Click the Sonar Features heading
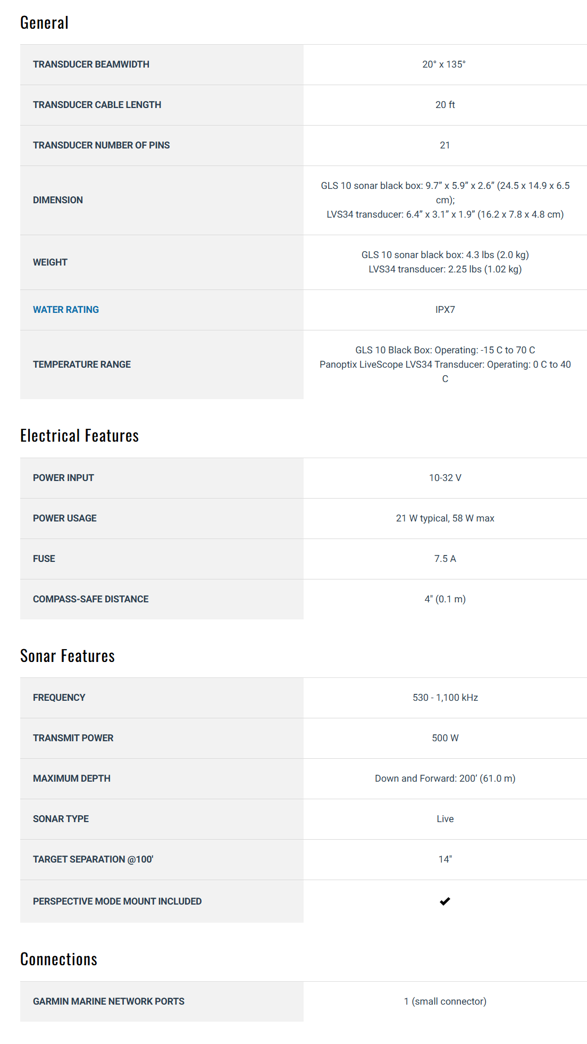Screen dimensions: 587x1044 [x=68, y=656]
